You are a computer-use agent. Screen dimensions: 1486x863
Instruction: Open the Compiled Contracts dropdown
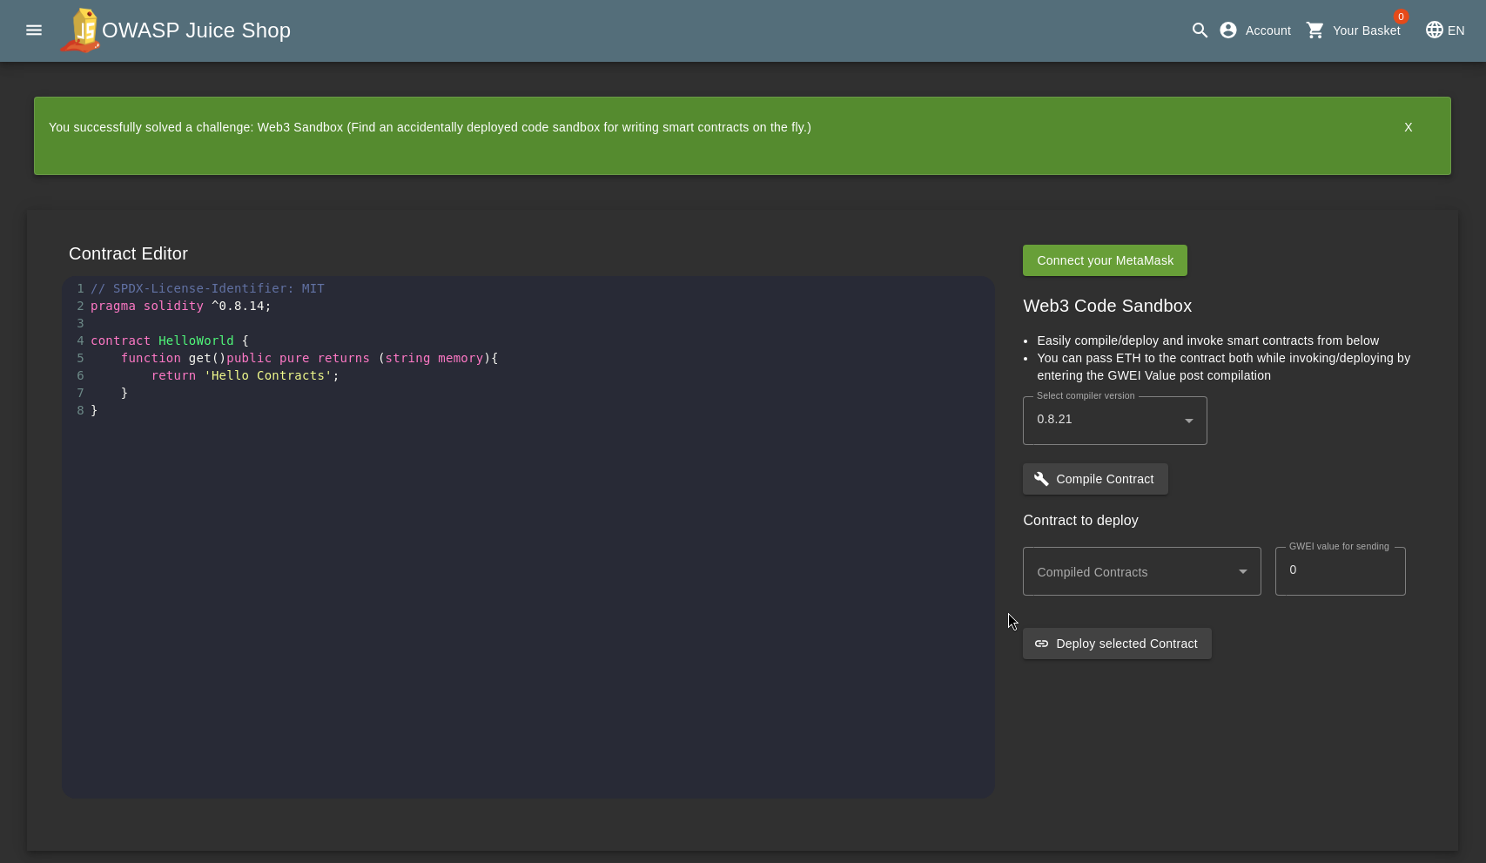pos(1141,571)
